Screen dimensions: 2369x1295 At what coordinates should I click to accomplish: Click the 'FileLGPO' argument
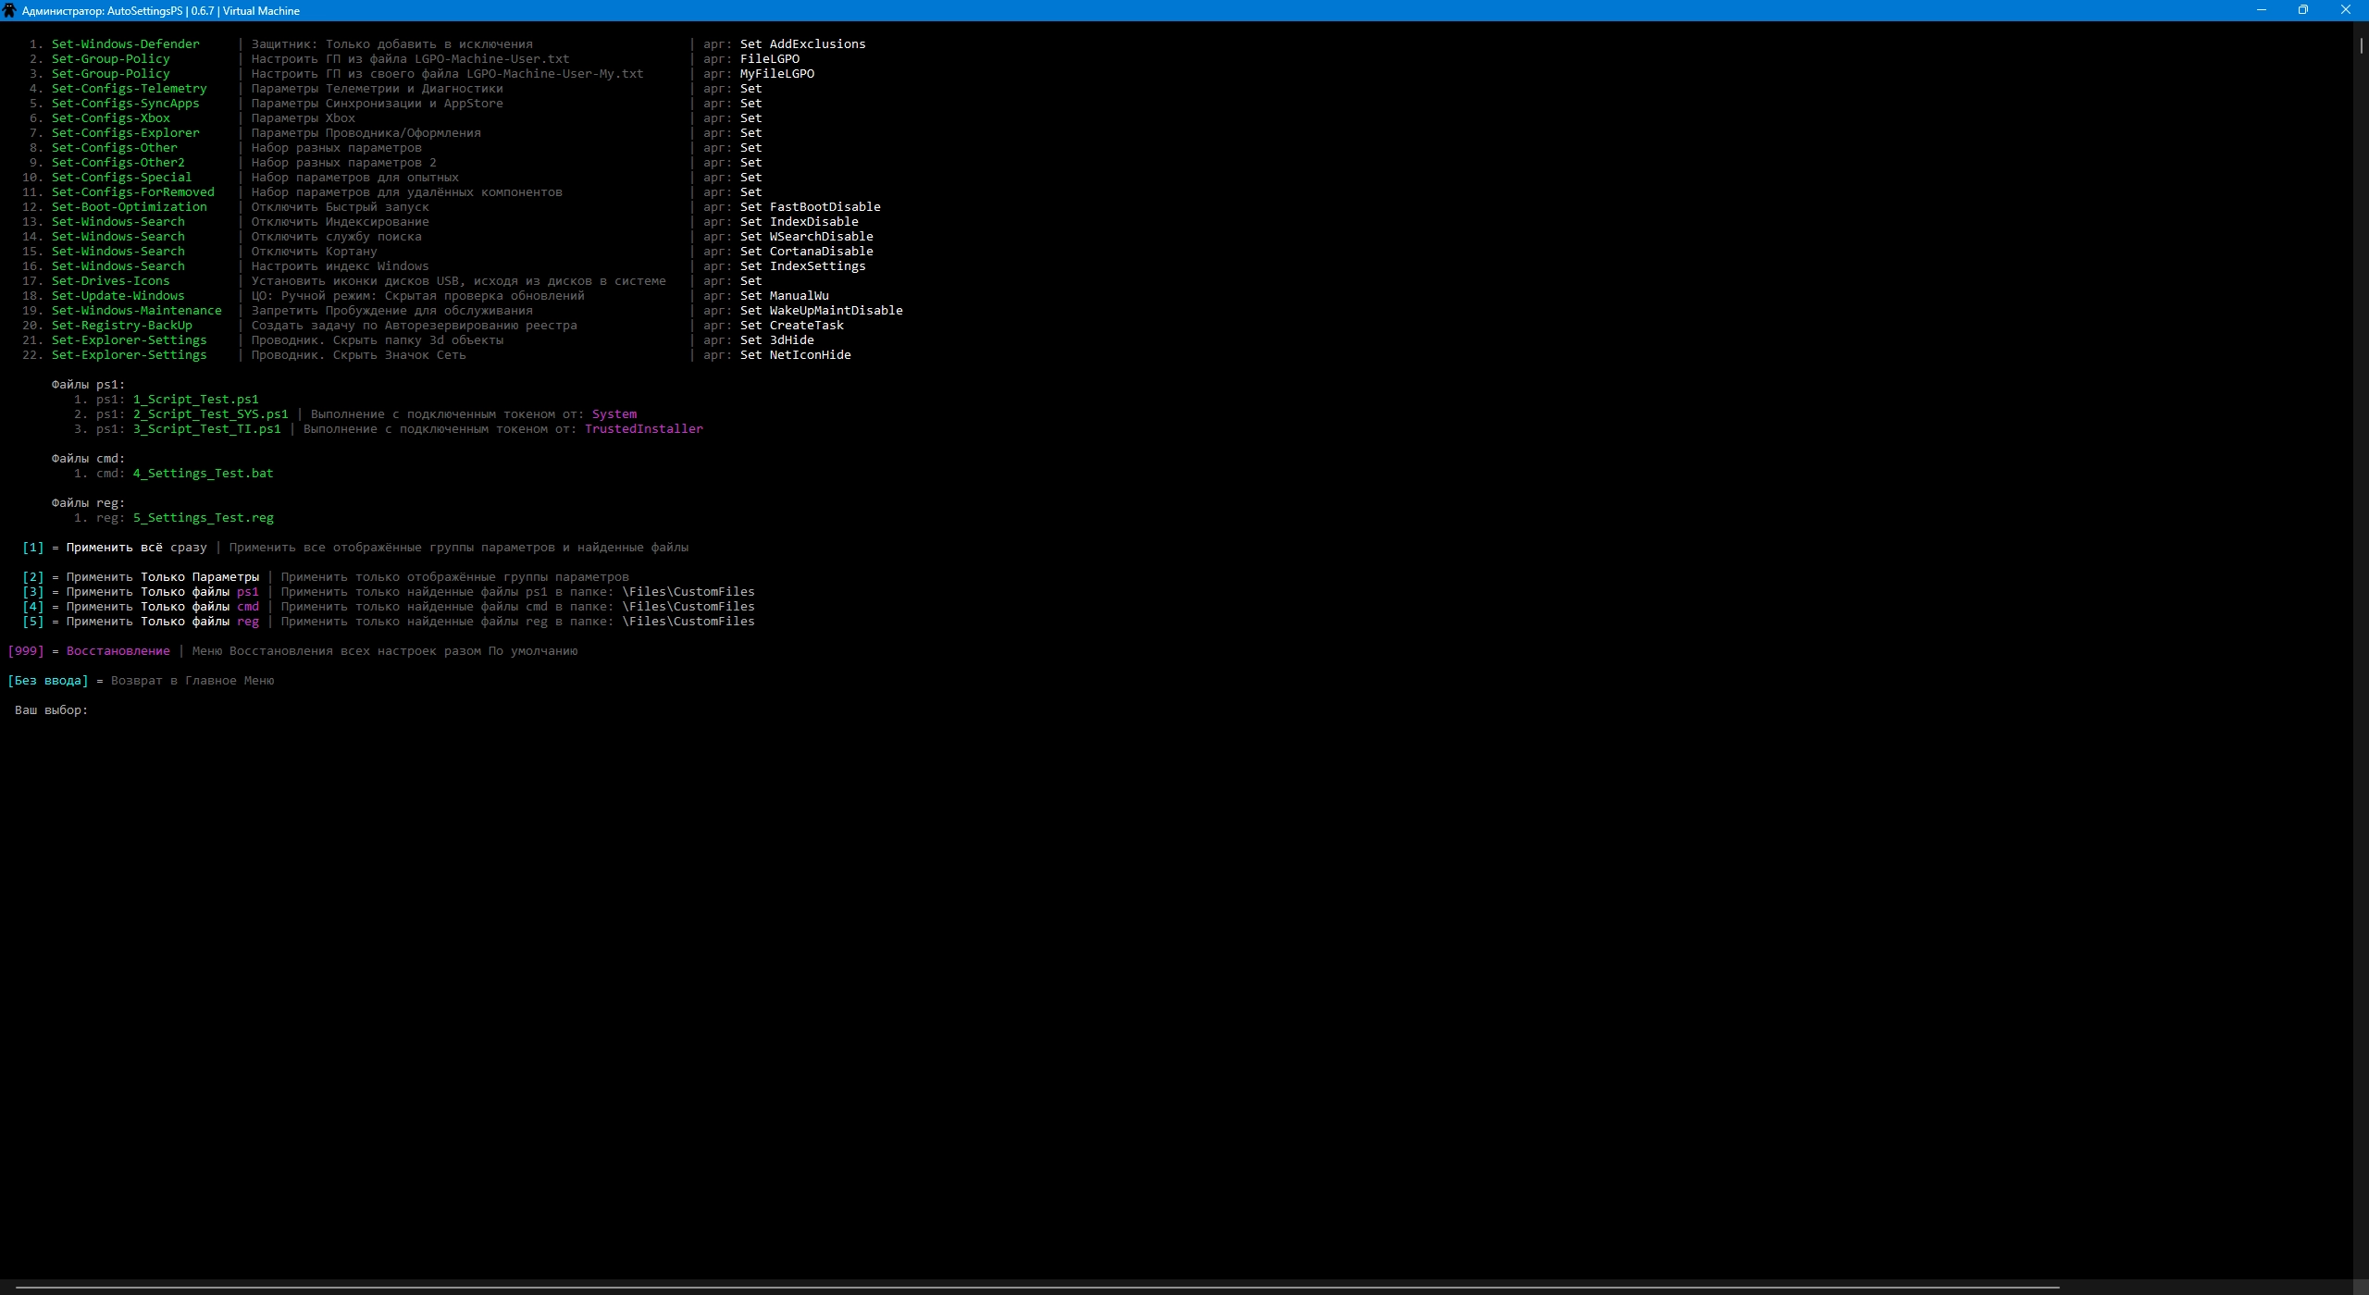(770, 59)
